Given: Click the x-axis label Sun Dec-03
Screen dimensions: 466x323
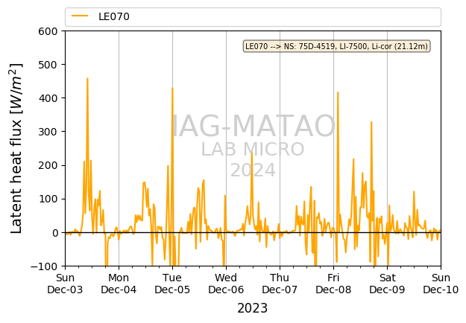Looking at the screenshot, I should coord(65,284).
